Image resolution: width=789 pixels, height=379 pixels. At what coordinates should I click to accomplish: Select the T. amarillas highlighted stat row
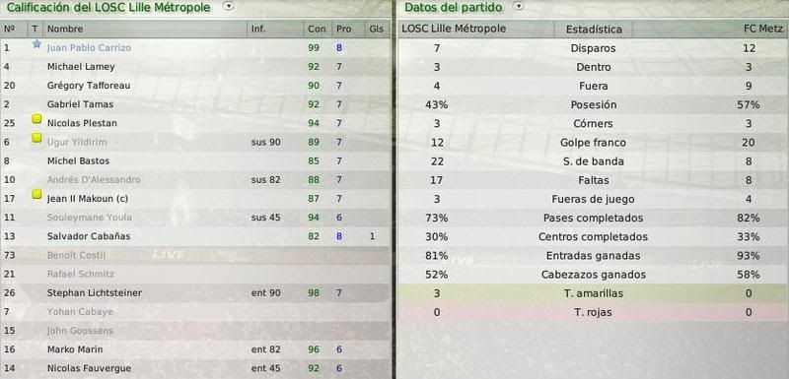(x=593, y=293)
